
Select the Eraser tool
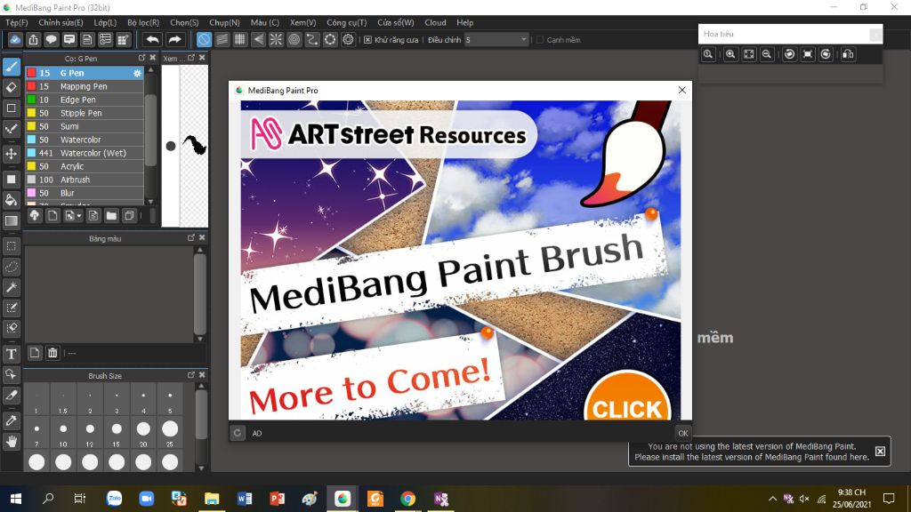tap(11, 88)
